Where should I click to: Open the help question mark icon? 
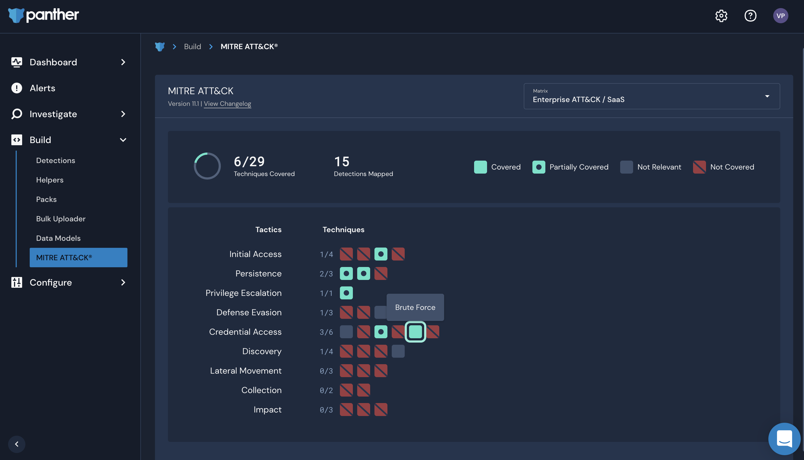(x=750, y=16)
